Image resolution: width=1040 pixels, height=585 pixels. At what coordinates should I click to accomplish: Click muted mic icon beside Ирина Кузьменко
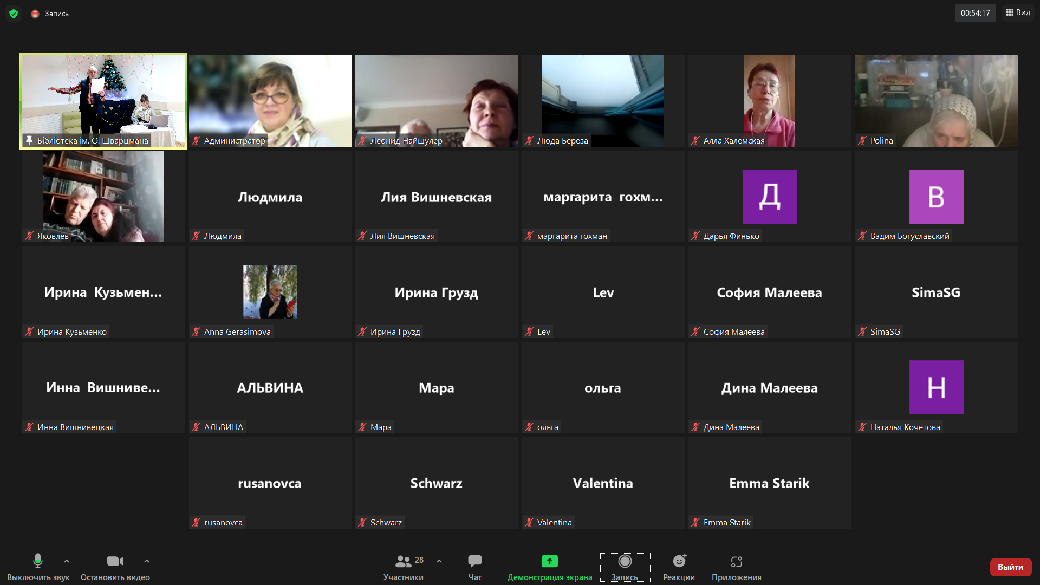click(29, 331)
